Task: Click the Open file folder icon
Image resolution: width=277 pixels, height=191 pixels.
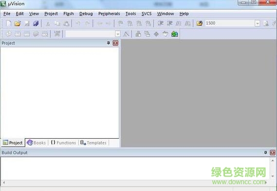Action: (18, 23)
